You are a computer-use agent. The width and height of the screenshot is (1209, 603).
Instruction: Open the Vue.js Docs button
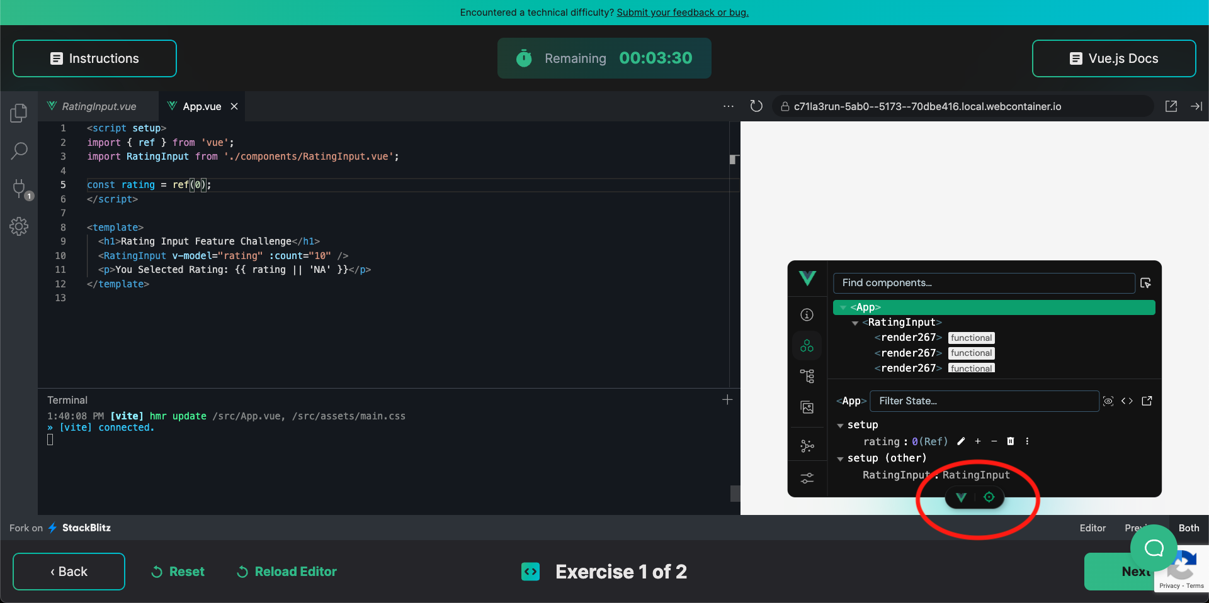pyautogui.click(x=1114, y=58)
